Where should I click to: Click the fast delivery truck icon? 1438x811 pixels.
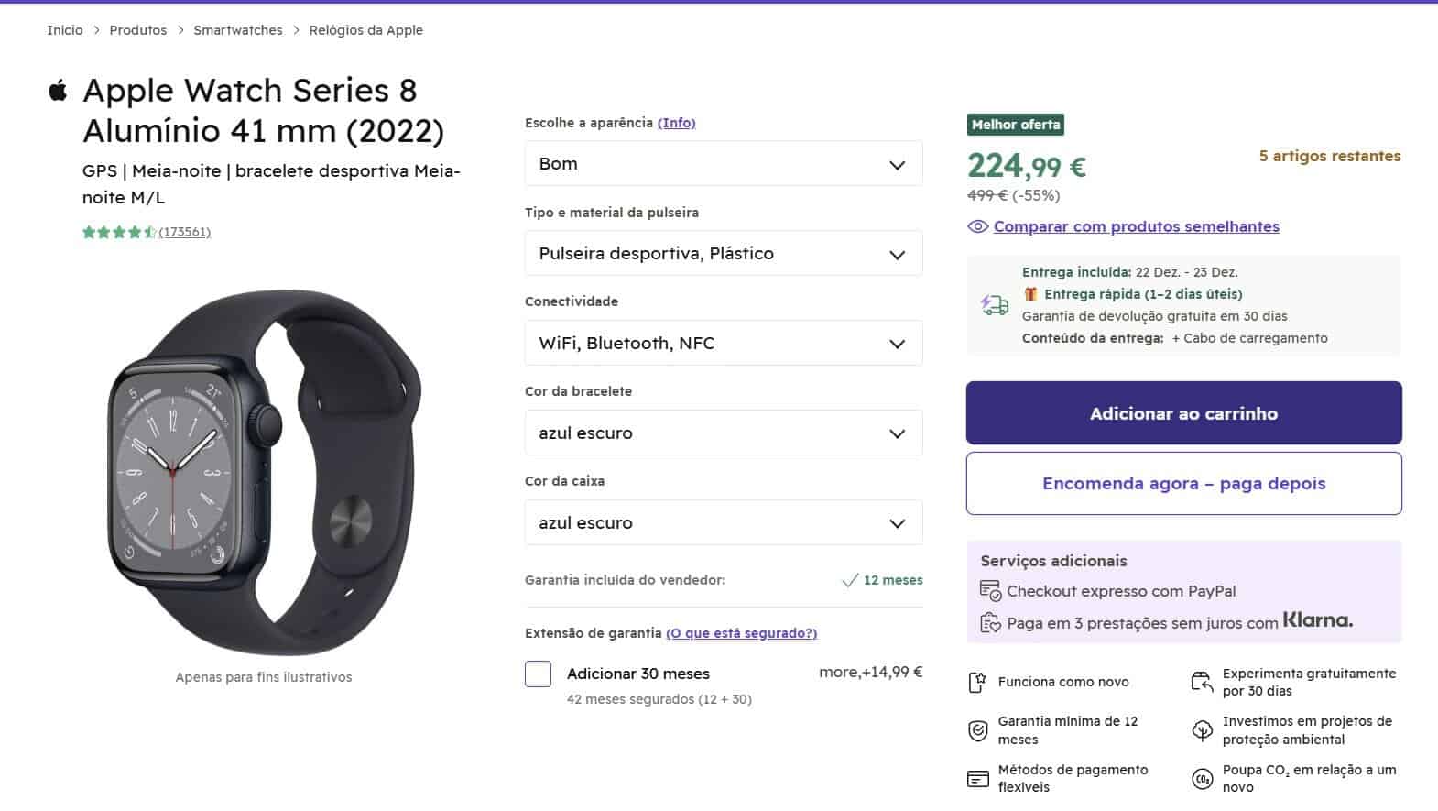(x=994, y=305)
